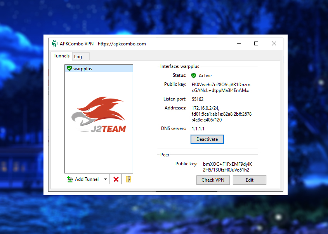Image resolution: width=328 pixels, height=234 pixels.
Task: Click the J2TEAM logo in tunnel list
Action: (x=99, y=114)
